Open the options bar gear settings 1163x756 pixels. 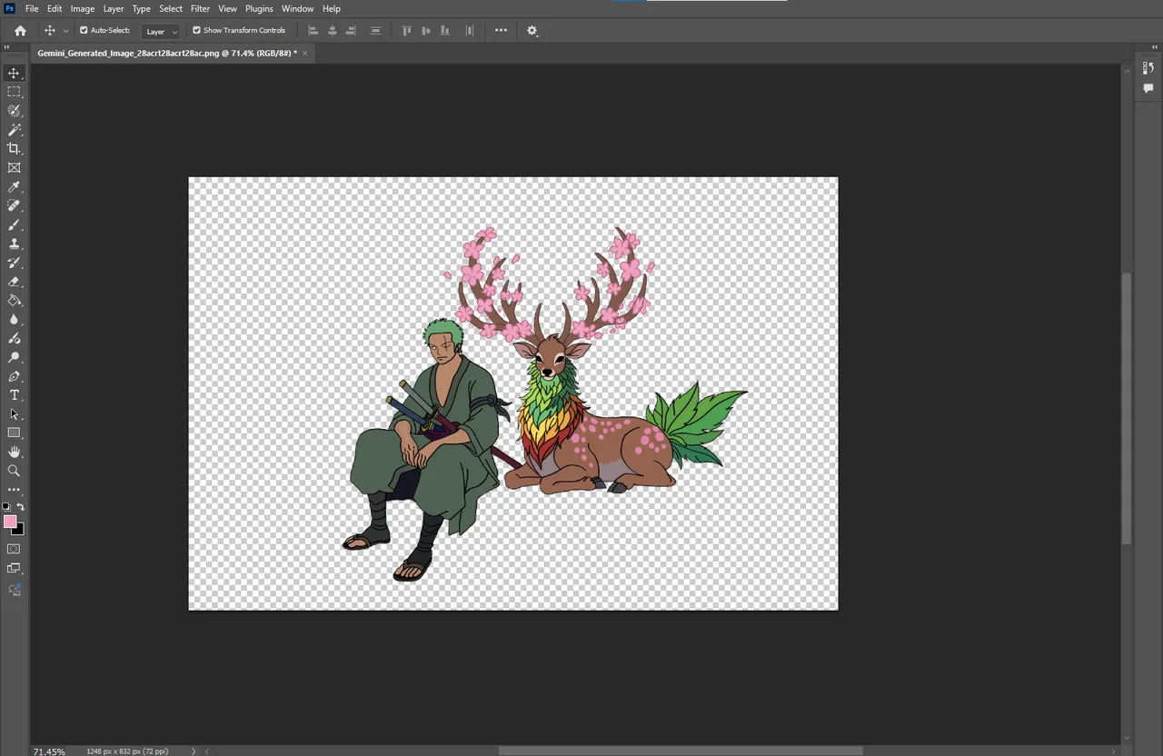coord(532,31)
